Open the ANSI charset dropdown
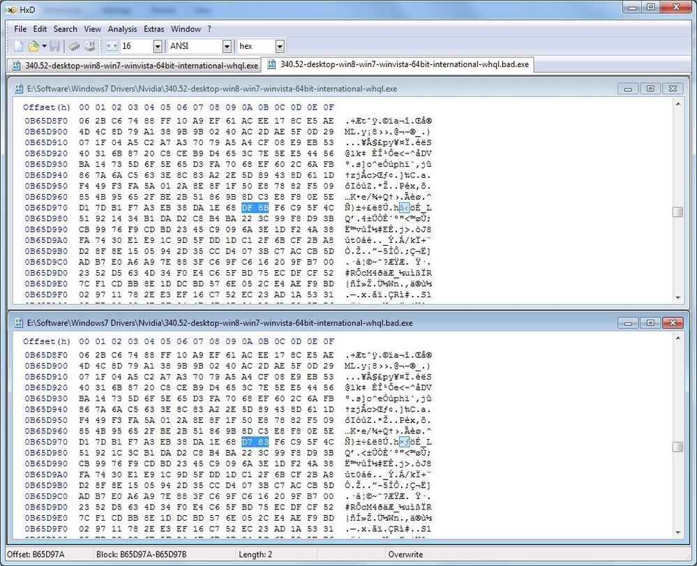Viewport: 697px width, 566px height. point(227,46)
